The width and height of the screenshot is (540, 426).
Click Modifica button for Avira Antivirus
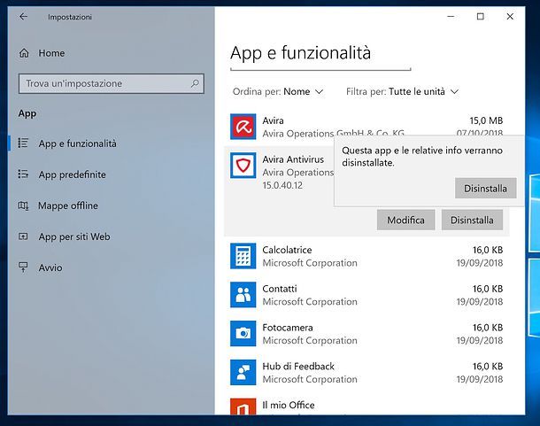pyautogui.click(x=405, y=220)
